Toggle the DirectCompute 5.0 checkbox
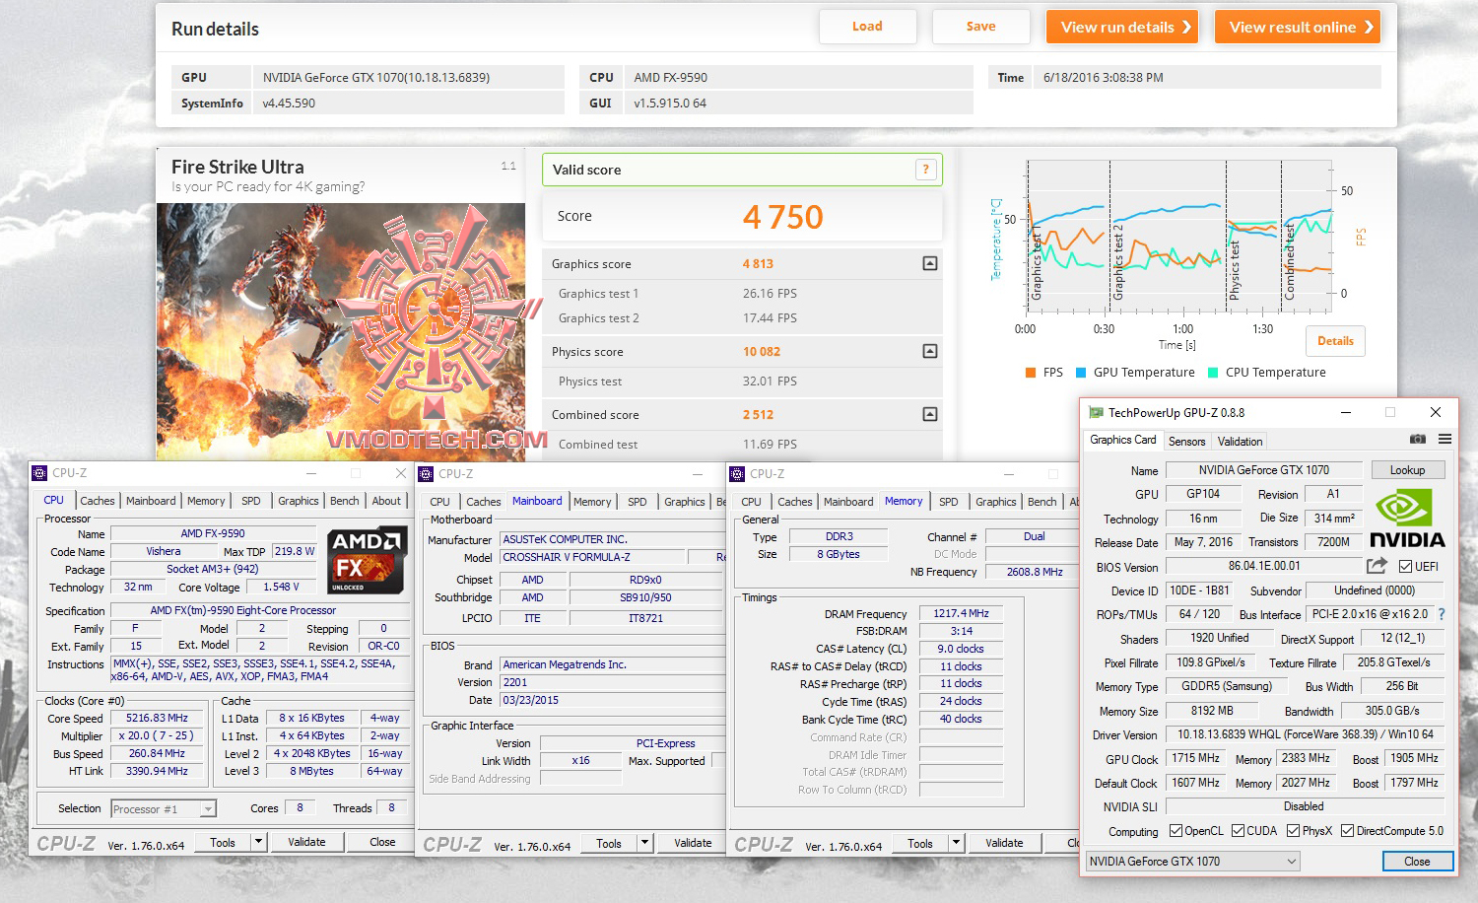This screenshot has height=903, width=1478. coord(1347,831)
